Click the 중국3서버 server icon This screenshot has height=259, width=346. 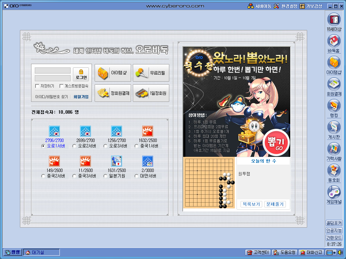(x=85, y=161)
